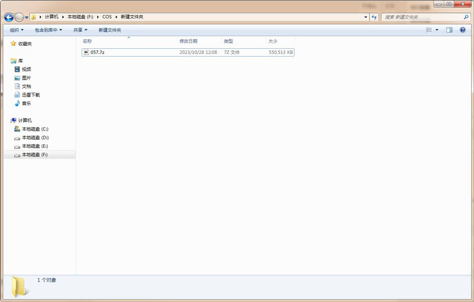Viewport: 474px width, 302px height.
Task: Select 迅雷下载 in the navigation pane
Action: pyautogui.click(x=30, y=95)
